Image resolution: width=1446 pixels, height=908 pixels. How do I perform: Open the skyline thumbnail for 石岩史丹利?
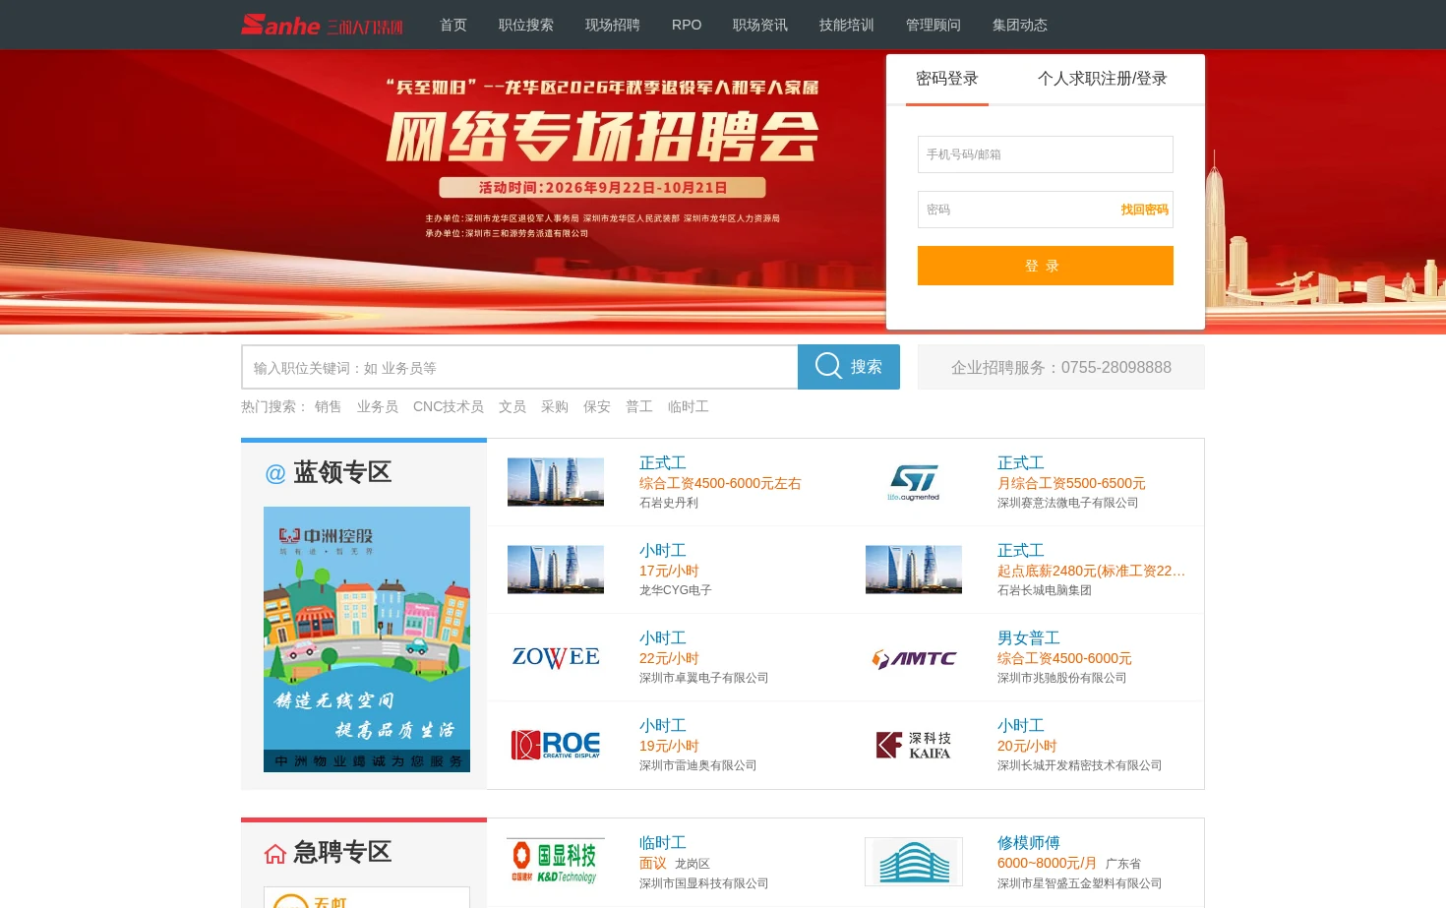556,482
